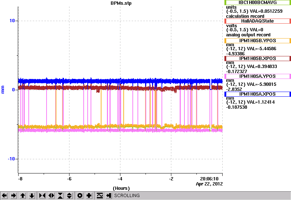
Task: Click the vertical hourglass zoom icon
Action: tap(60, 196)
